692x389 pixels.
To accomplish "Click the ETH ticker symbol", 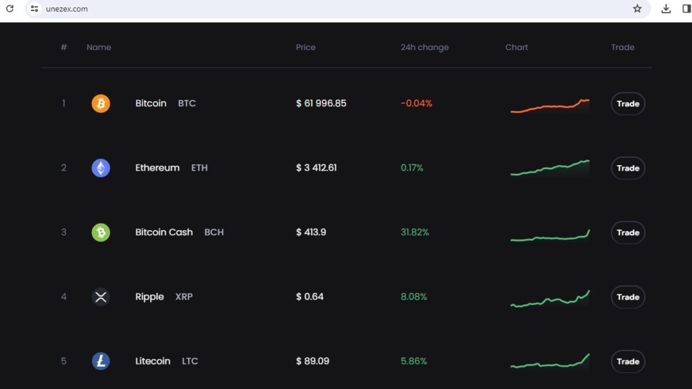I will (199, 168).
